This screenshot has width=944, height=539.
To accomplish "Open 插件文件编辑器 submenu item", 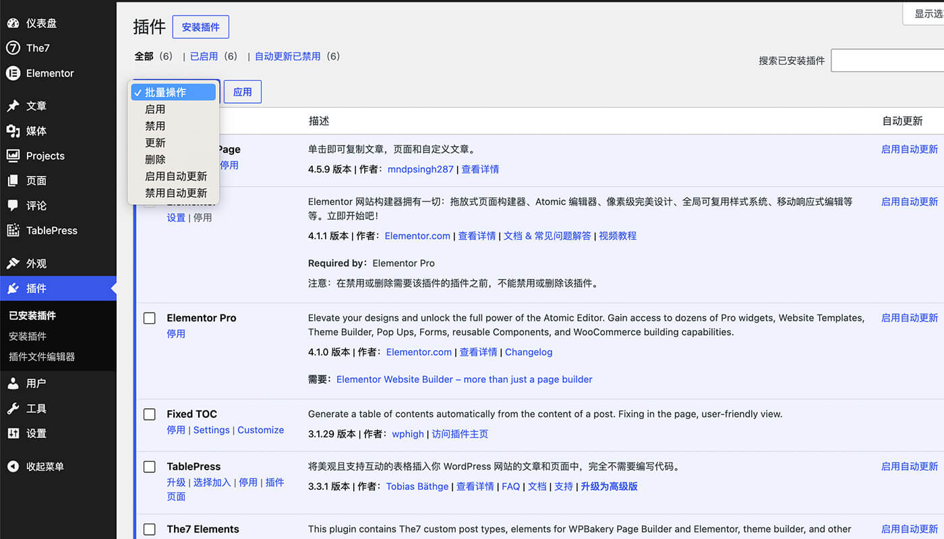I will [42, 357].
